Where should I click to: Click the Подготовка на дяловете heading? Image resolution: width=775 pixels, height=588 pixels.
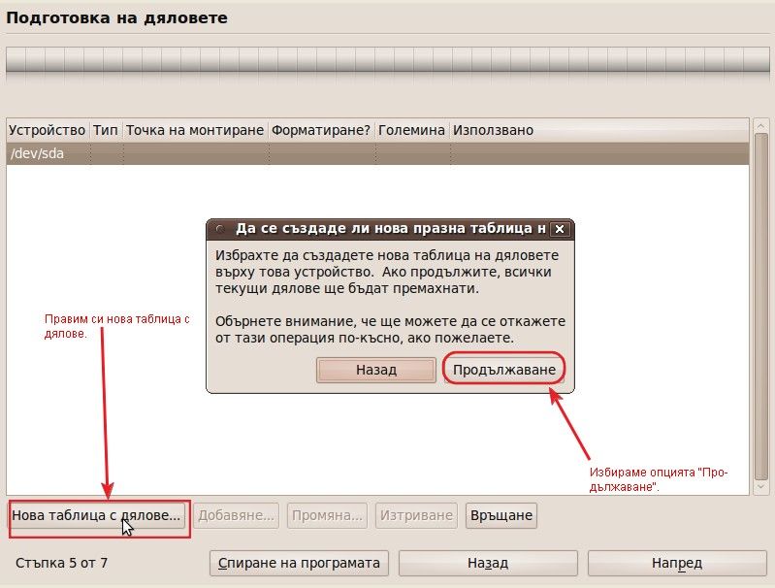(116, 18)
